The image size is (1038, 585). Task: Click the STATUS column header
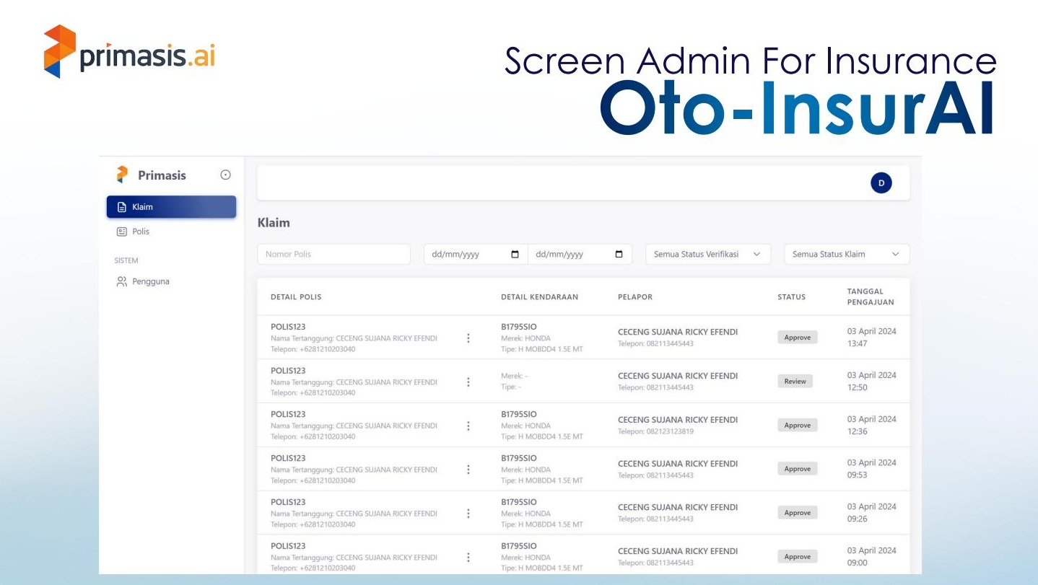point(791,297)
